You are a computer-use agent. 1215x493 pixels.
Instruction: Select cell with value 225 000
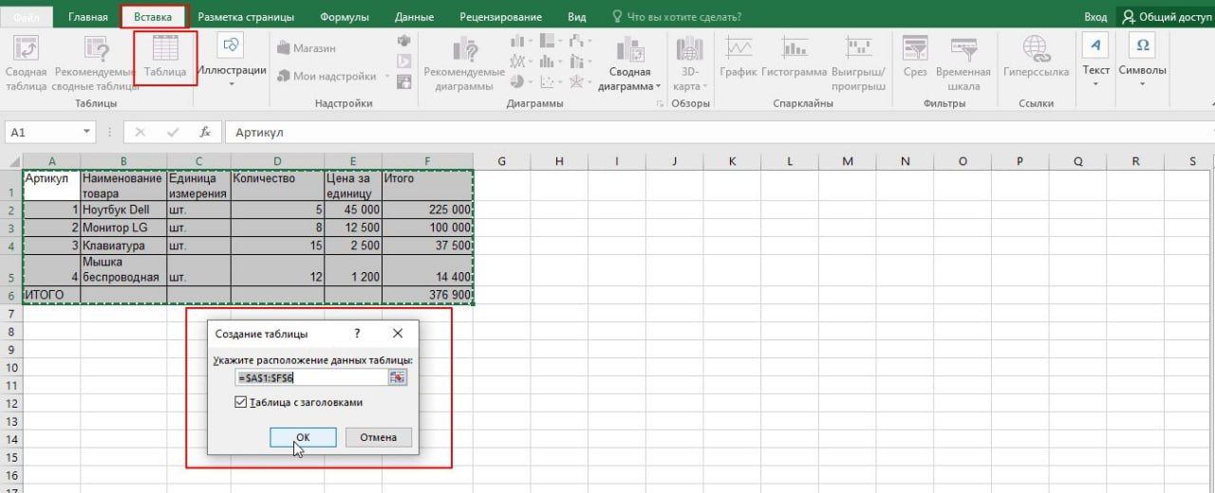[x=427, y=210]
